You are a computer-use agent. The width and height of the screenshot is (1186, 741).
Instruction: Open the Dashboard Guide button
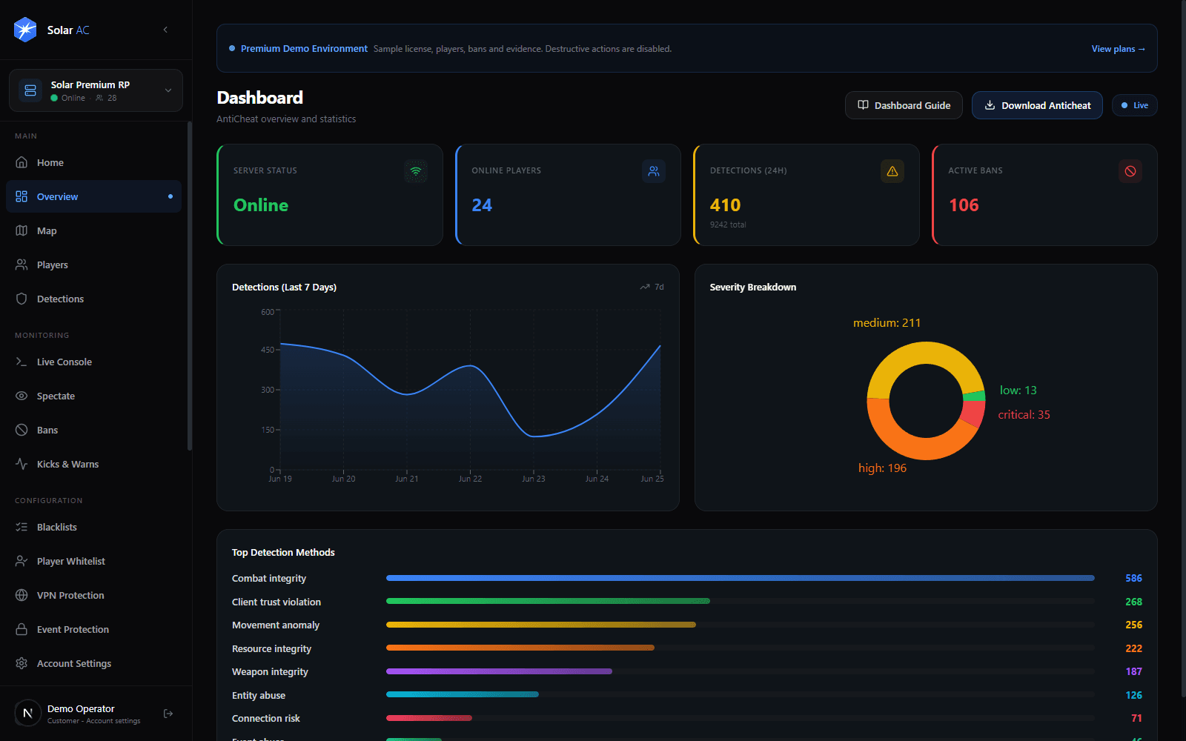tap(904, 105)
